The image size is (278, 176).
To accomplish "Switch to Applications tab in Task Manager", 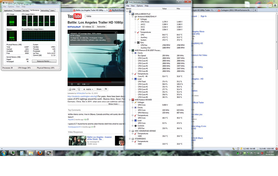I will coord(8,11).
